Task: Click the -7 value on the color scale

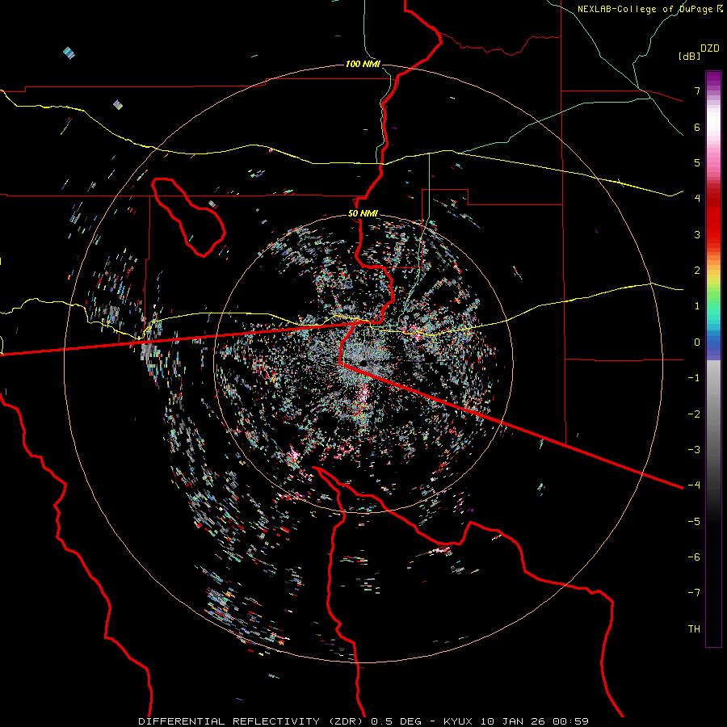Action: coord(694,593)
